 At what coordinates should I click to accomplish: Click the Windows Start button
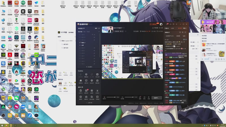pyautogui.click(x=2, y=125)
